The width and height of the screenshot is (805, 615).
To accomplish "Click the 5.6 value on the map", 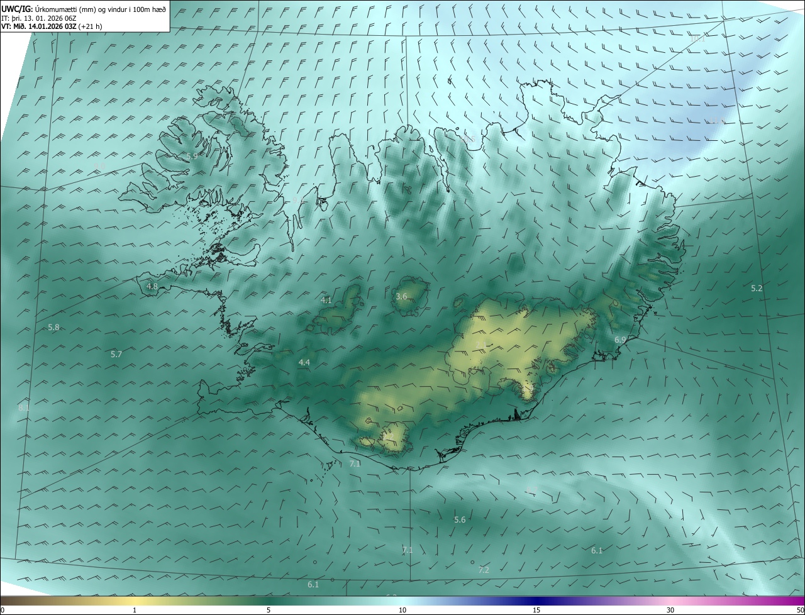I will point(460,519).
